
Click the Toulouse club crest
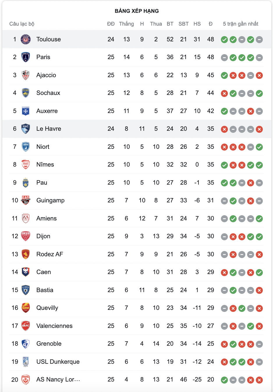pyautogui.click(x=26, y=39)
